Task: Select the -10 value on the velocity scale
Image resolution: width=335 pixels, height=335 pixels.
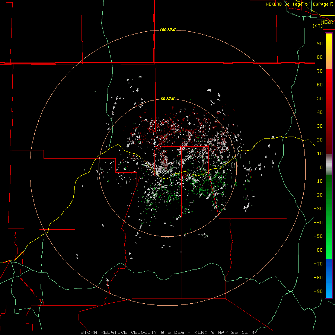Action: pos(318,181)
